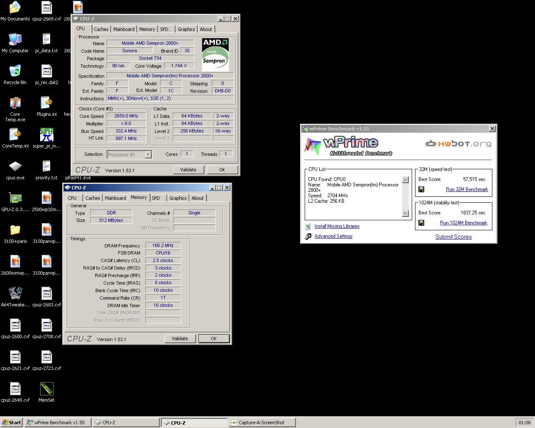Click the Bus Speed value 332.4 MHz
This screenshot has width=535, height=428.
point(126,131)
